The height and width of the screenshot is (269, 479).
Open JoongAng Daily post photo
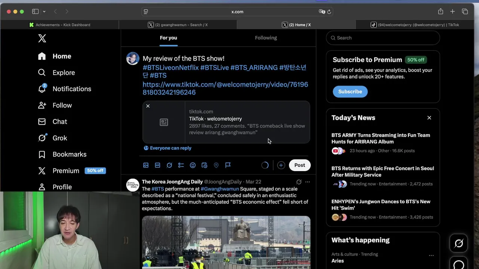coord(226,242)
